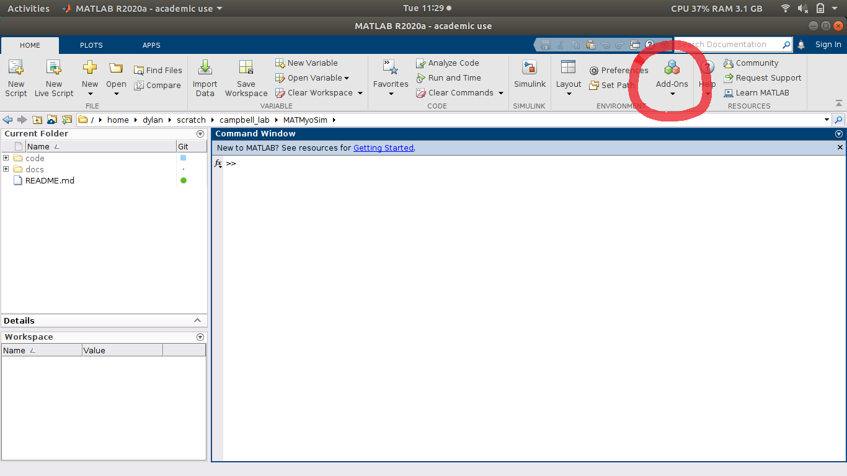Click Compare files button
Viewport: 847px width, 476px height.
pyautogui.click(x=157, y=85)
